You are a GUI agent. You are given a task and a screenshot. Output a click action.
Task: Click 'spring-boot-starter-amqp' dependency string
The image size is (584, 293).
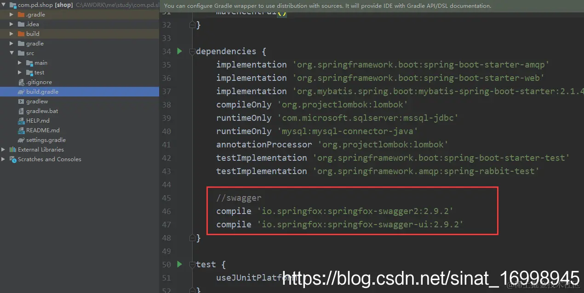pyautogui.click(x=421, y=64)
